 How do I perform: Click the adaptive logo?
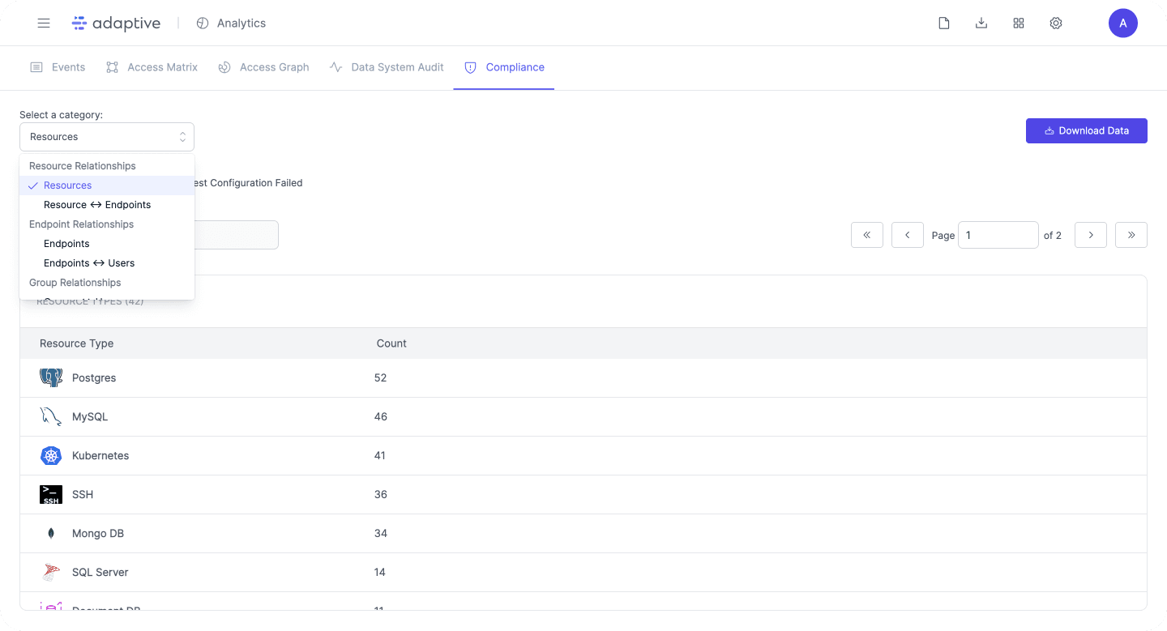(x=116, y=23)
